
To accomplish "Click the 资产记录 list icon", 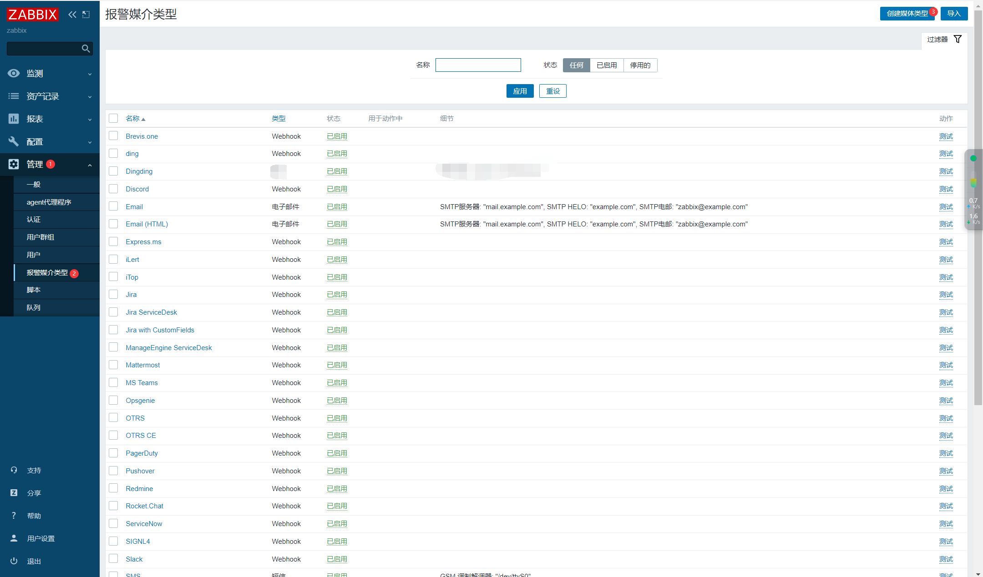I will tap(14, 96).
